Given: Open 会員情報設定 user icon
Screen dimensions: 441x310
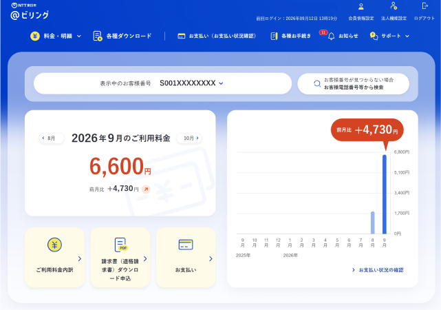Looking at the screenshot, I should (361, 6).
